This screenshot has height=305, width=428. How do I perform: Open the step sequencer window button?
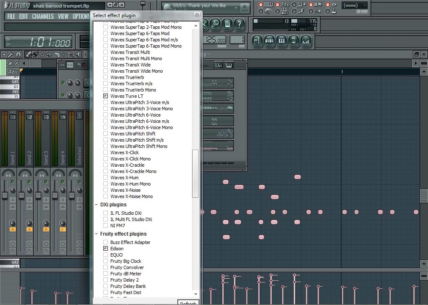point(269,41)
